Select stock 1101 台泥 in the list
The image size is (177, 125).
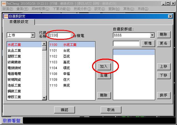[x=72, y=51]
